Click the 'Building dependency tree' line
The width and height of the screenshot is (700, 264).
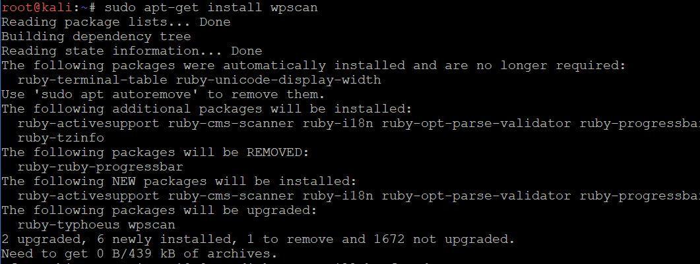point(96,37)
